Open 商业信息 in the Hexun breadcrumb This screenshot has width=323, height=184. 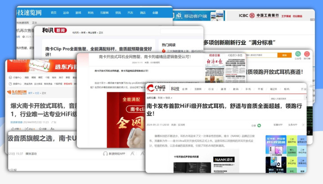tap(92, 32)
